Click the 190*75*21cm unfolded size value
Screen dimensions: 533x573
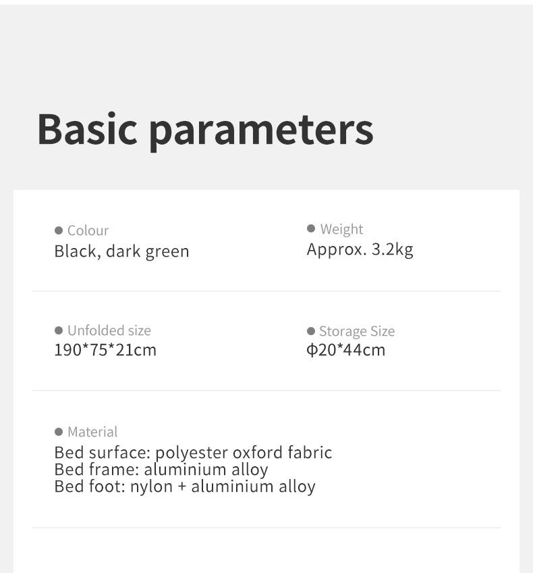point(105,350)
